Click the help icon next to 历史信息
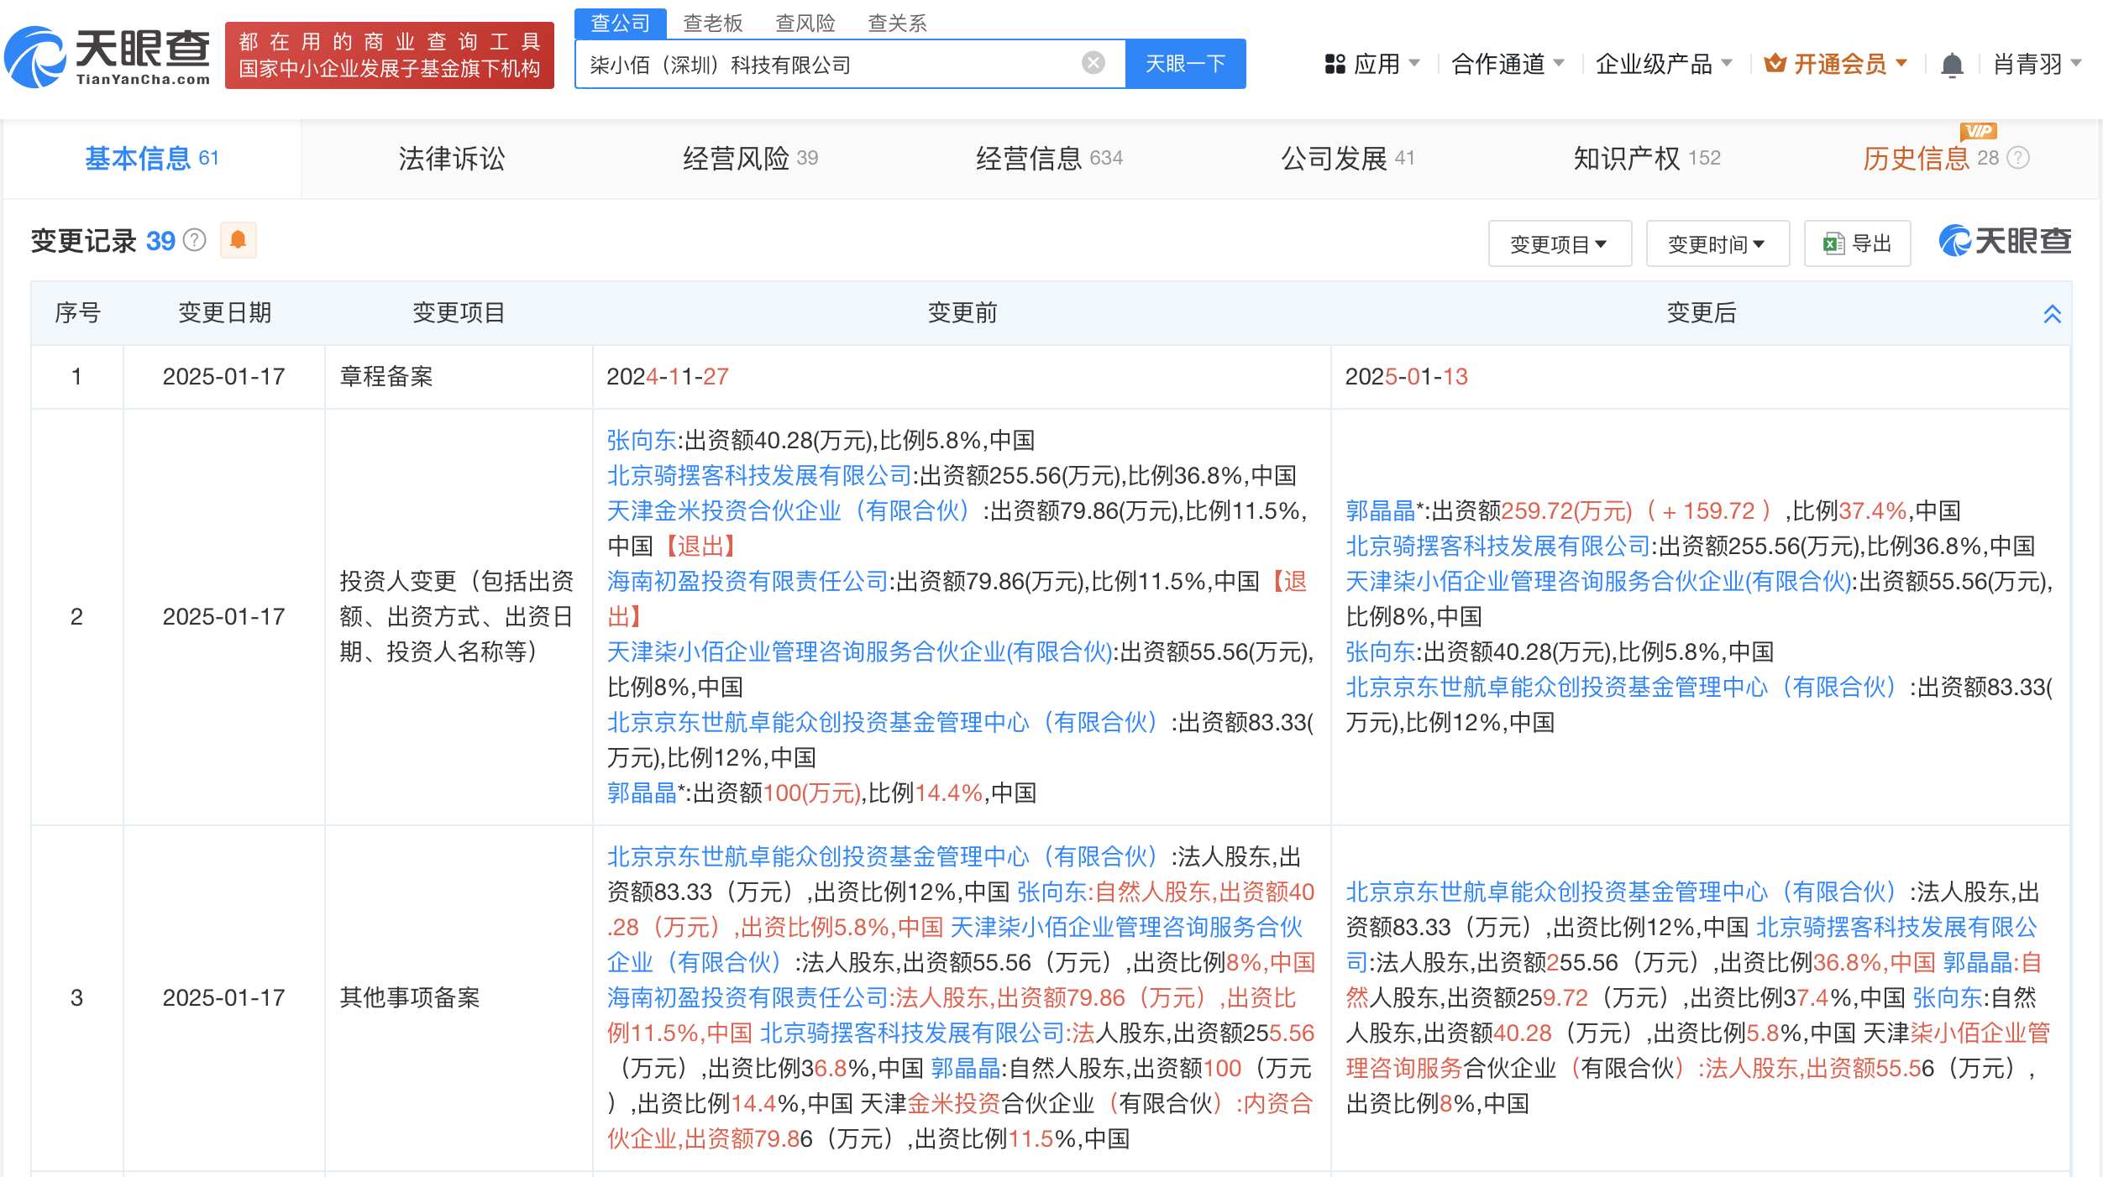2103x1177 pixels. pyautogui.click(x=2017, y=158)
